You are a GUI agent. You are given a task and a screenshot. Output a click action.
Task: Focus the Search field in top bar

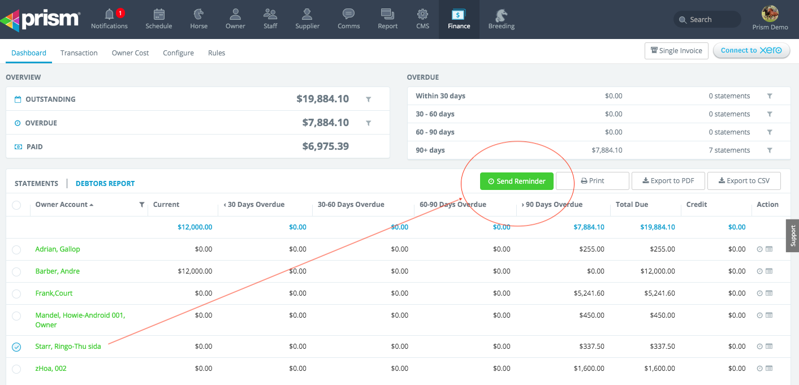pos(707,19)
